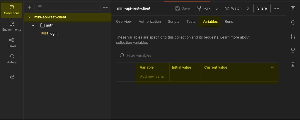Open the collection info icon in right sidebar
Image resolution: width=300 pixels, height=120 pixels.
(293, 65)
